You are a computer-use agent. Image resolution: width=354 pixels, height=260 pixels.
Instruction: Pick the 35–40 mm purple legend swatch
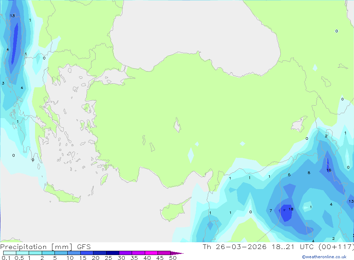[x=138, y=253]
